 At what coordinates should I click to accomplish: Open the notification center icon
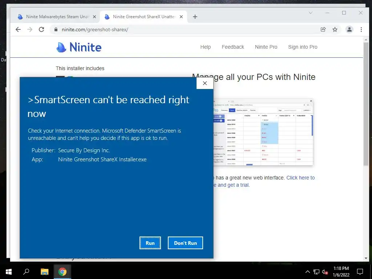tap(360, 272)
